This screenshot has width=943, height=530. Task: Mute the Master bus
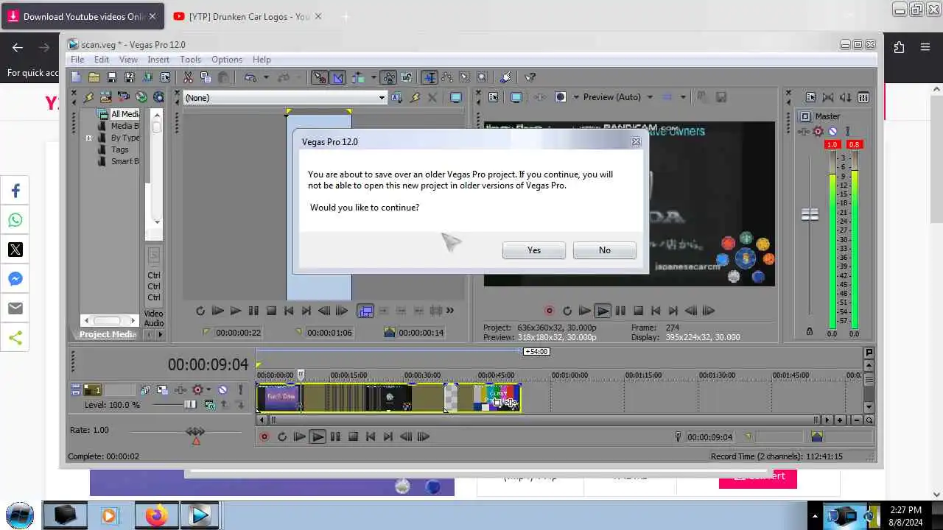pyautogui.click(x=832, y=132)
